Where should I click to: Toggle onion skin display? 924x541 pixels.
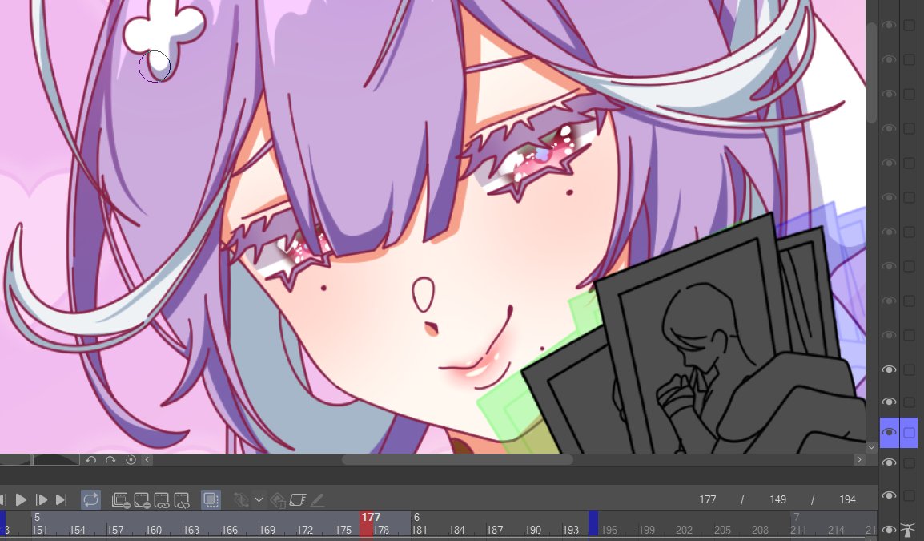tap(211, 499)
